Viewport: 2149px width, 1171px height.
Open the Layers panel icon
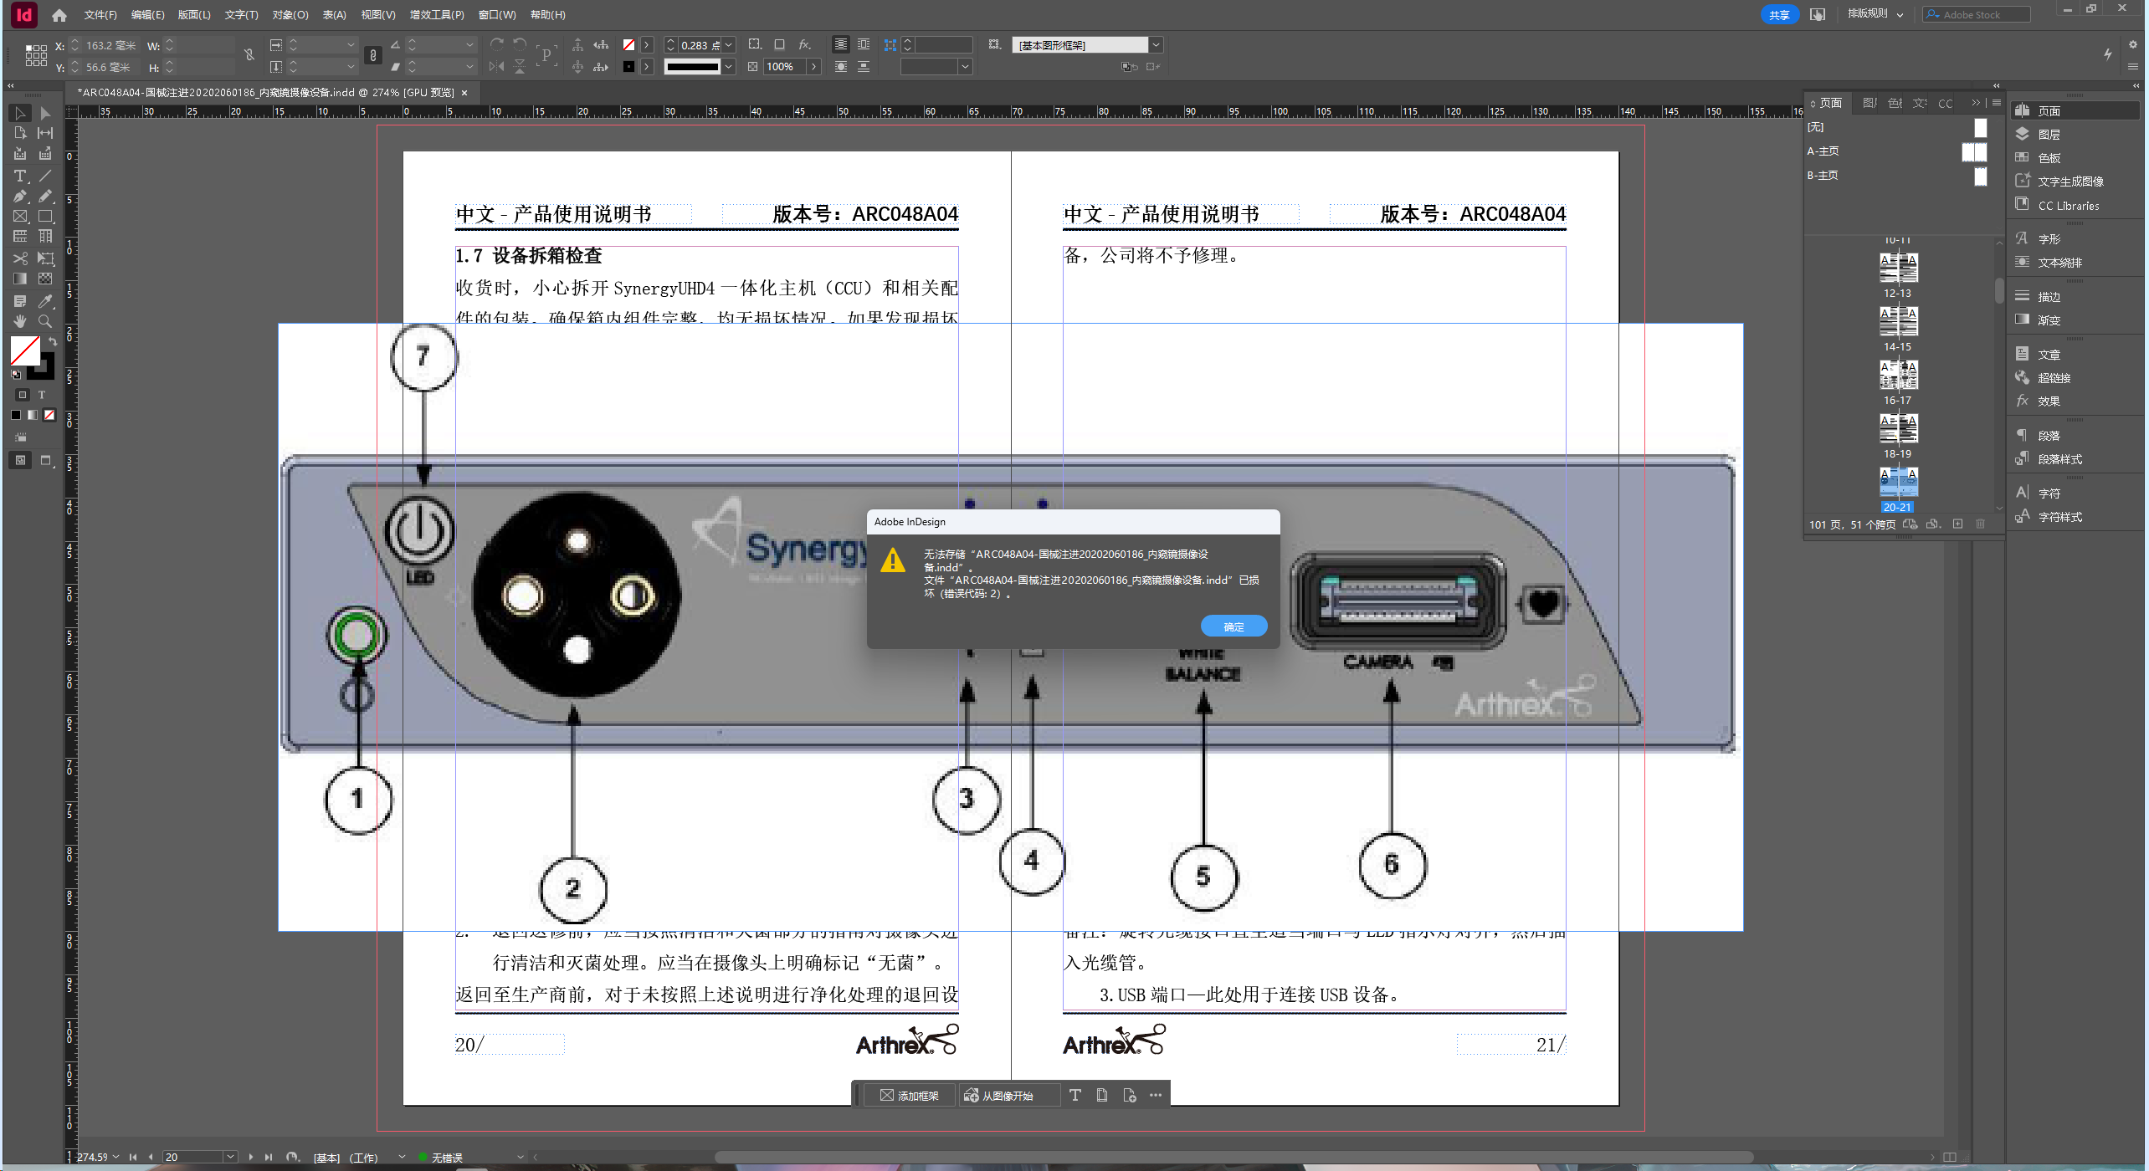(2023, 134)
